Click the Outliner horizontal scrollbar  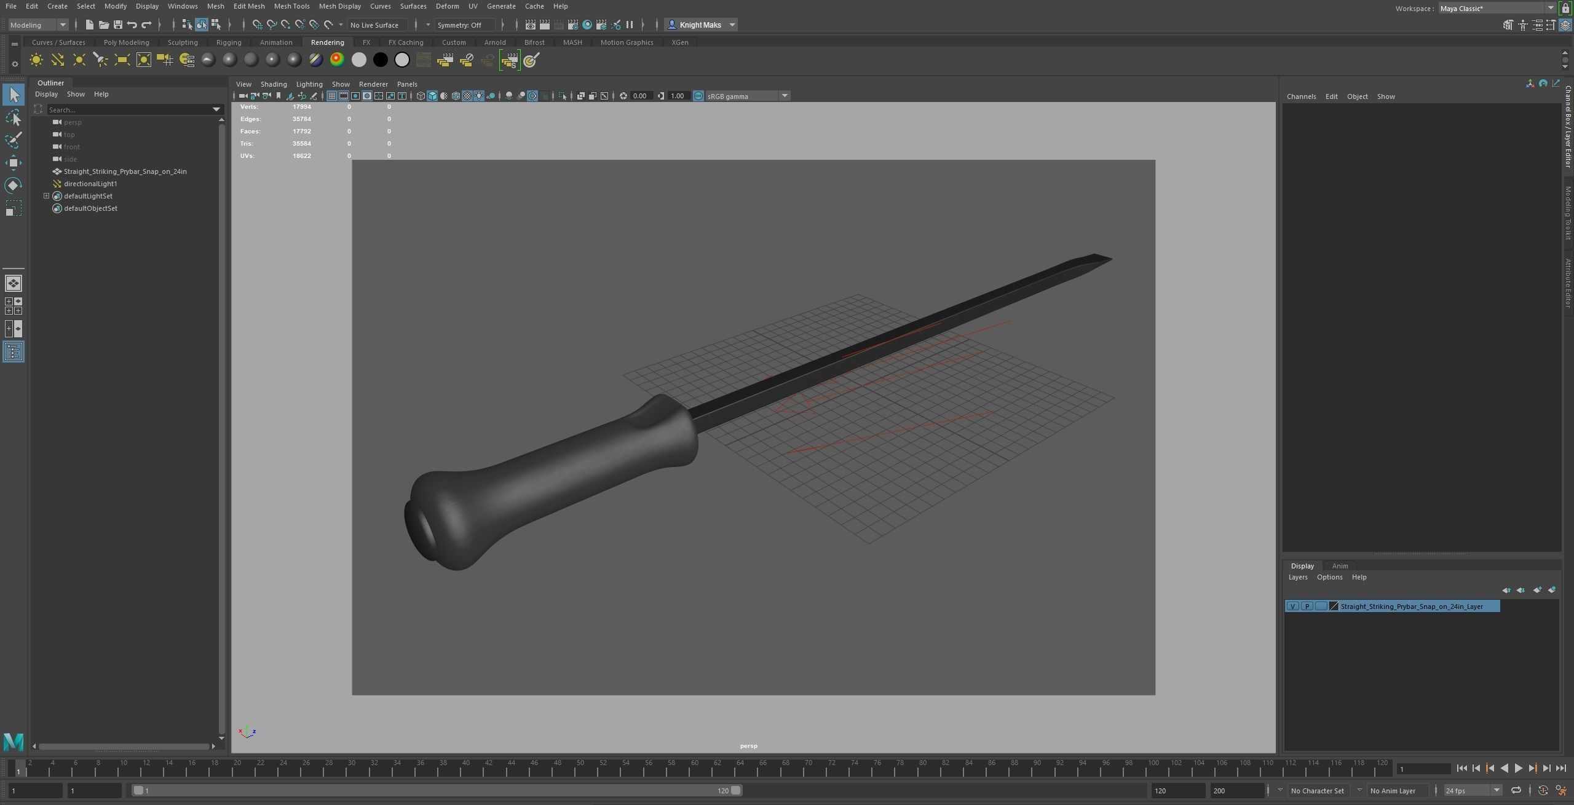(x=124, y=747)
